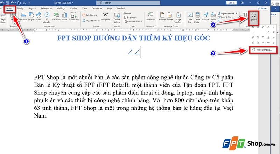Insert WordArt text

pyautogui.click(x=205, y=17)
